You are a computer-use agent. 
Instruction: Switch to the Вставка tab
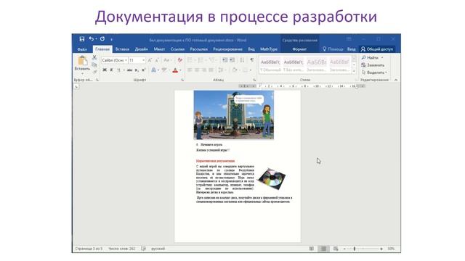(x=122, y=49)
